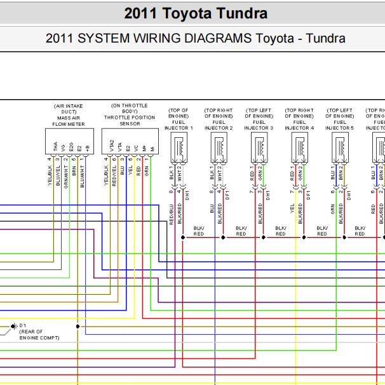Click the 'MASS AIR FLOW METER' label
Image resolution: width=385 pixels, height=385 pixels.
click(x=69, y=121)
